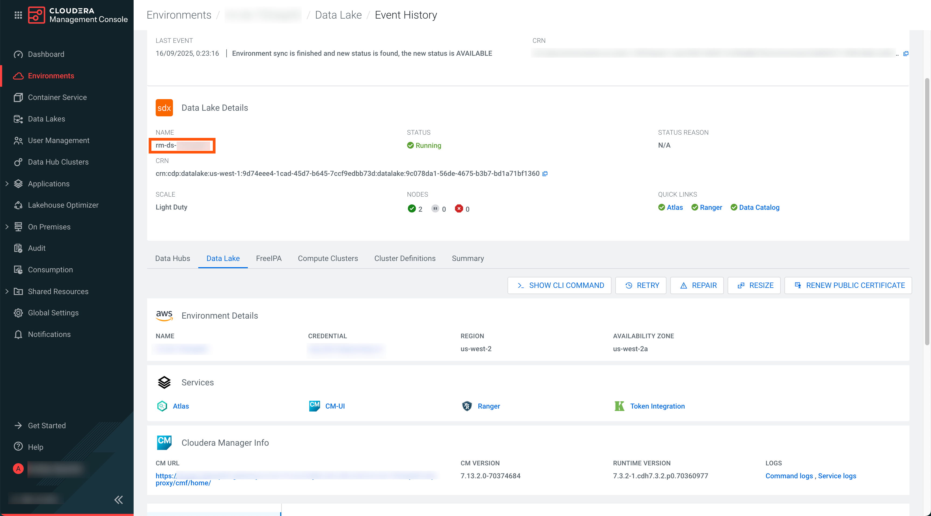931x516 pixels.
Task: Open the app switcher grid icon
Action: [18, 15]
